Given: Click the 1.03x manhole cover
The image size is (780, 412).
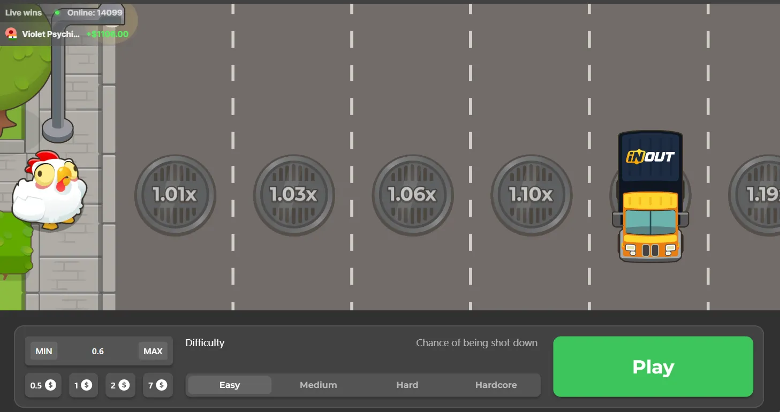Looking at the screenshot, I should 294,195.
